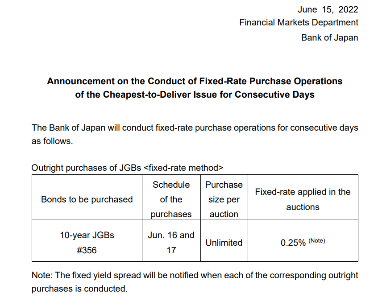Click the footnote's last line 'purchases is conducted.'

(79, 289)
